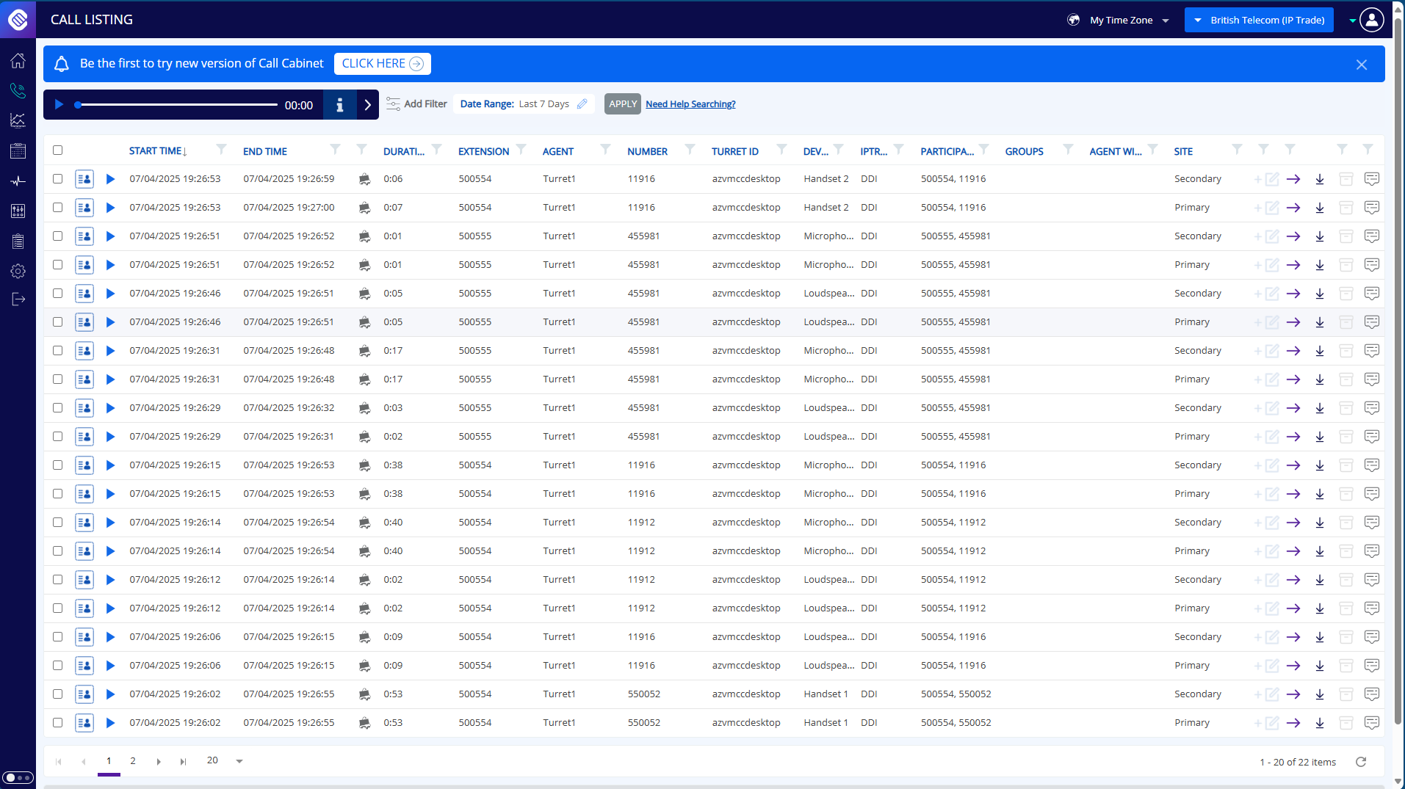Open the analytics chart icon in sidebar

point(18,120)
